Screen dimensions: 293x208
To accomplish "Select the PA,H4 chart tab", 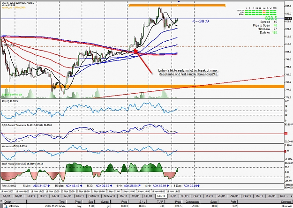I will point(198,196).
